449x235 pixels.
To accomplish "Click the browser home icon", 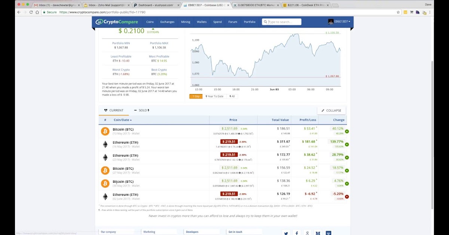I will point(37,12).
